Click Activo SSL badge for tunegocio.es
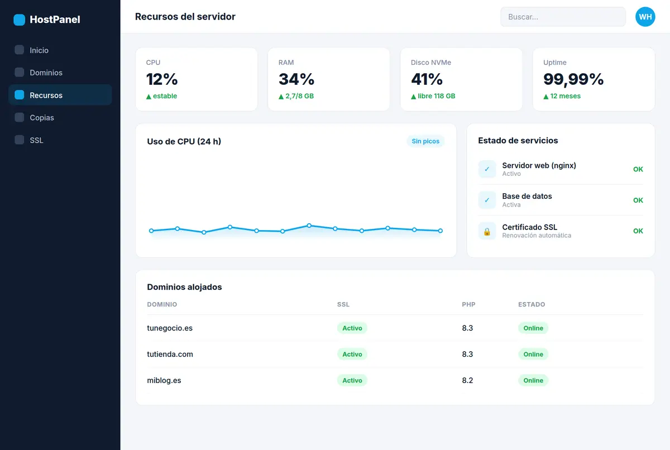670x450 pixels. click(x=352, y=328)
